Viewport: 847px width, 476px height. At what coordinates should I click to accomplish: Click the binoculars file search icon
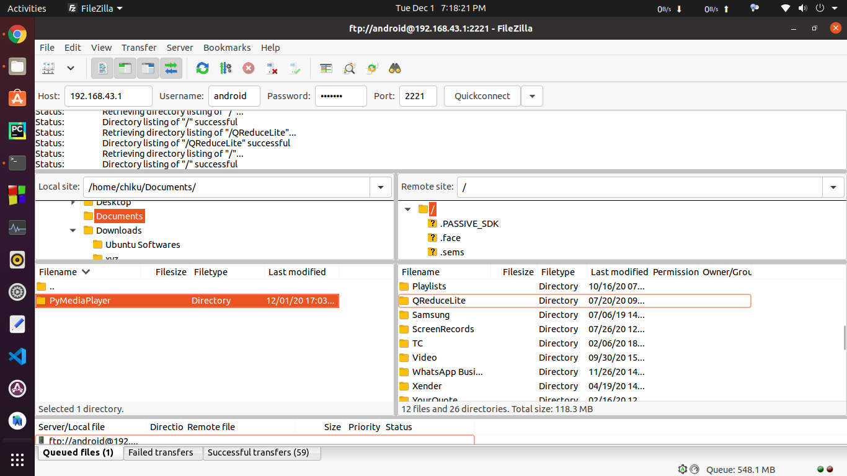click(395, 68)
